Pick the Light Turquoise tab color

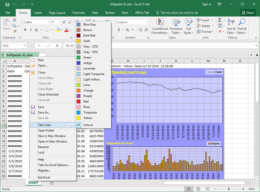(x=93, y=74)
